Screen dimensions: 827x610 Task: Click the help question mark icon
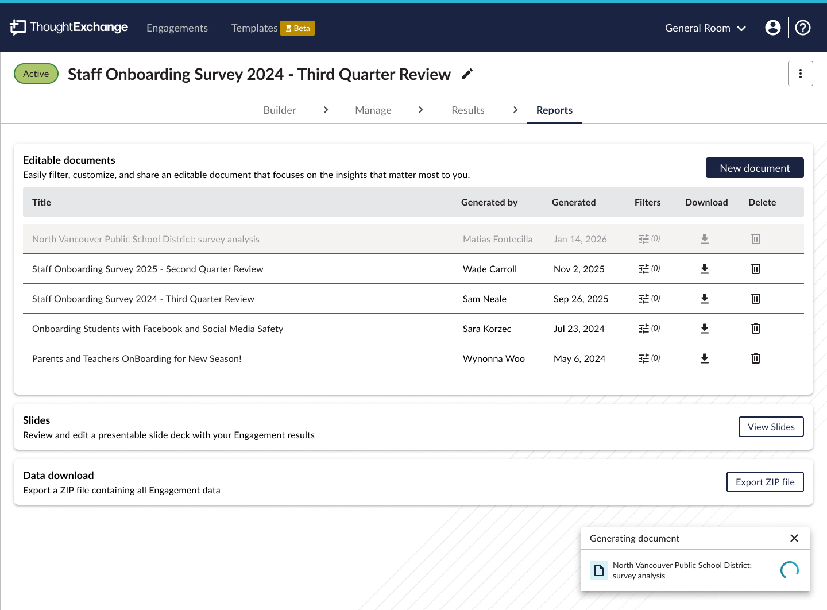pyautogui.click(x=803, y=28)
